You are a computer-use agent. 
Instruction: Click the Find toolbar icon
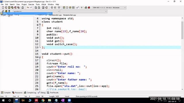[x=36, y=8]
